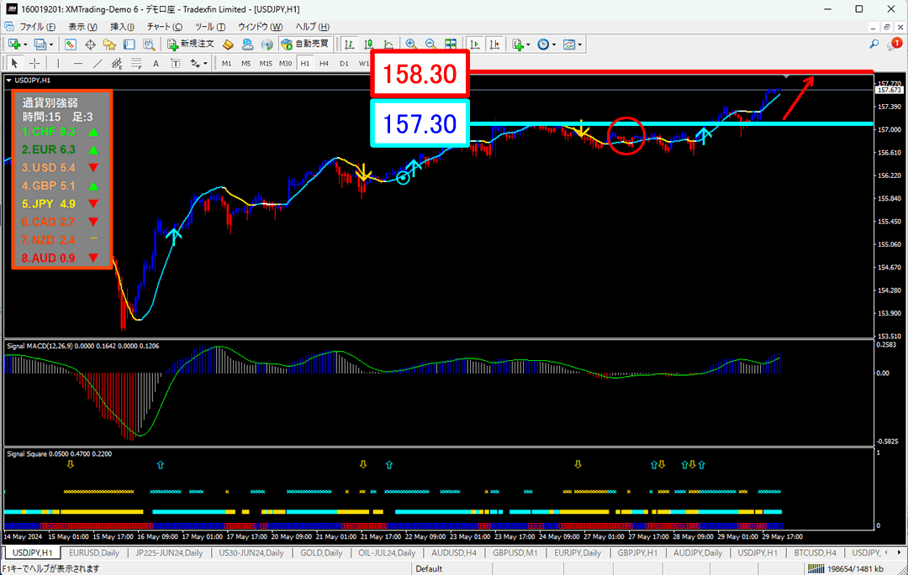Open the Templates icon
908x575 pixels.
569,44
